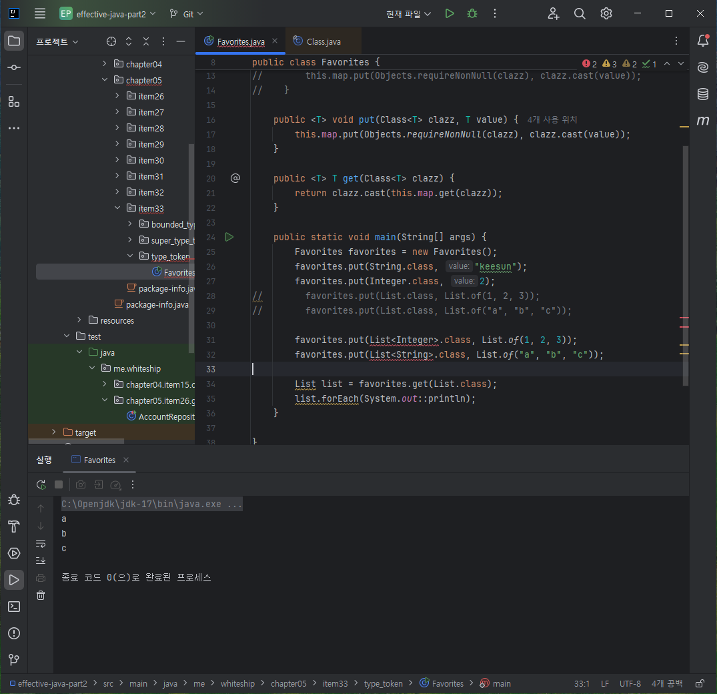
Task: Select the Favorites run tab
Action: pos(99,460)
